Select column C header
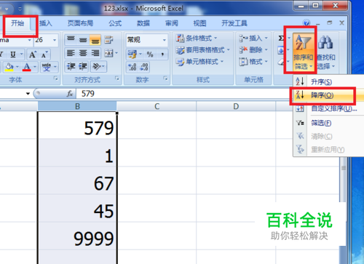 (x=157, y=106)
